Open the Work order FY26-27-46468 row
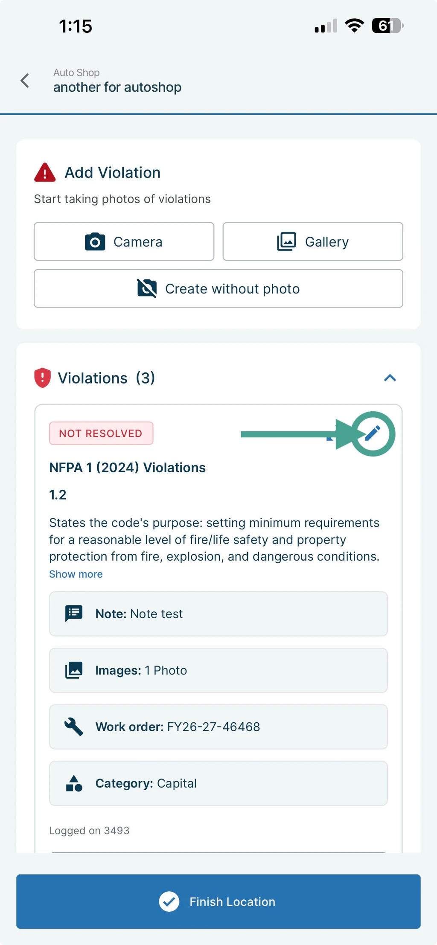The image size is (437, 945). coord(218,727)
